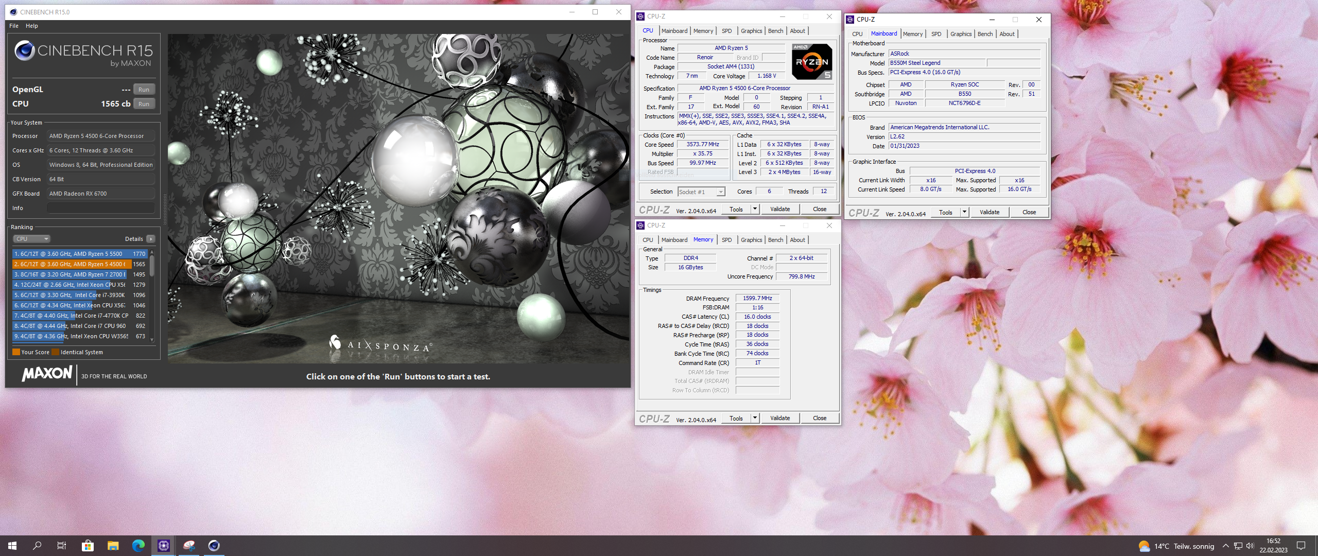The height and width of the screenshot is (556, 1318).
Task: Click Validate in Mainboard window
Action: tap(990, 213)
